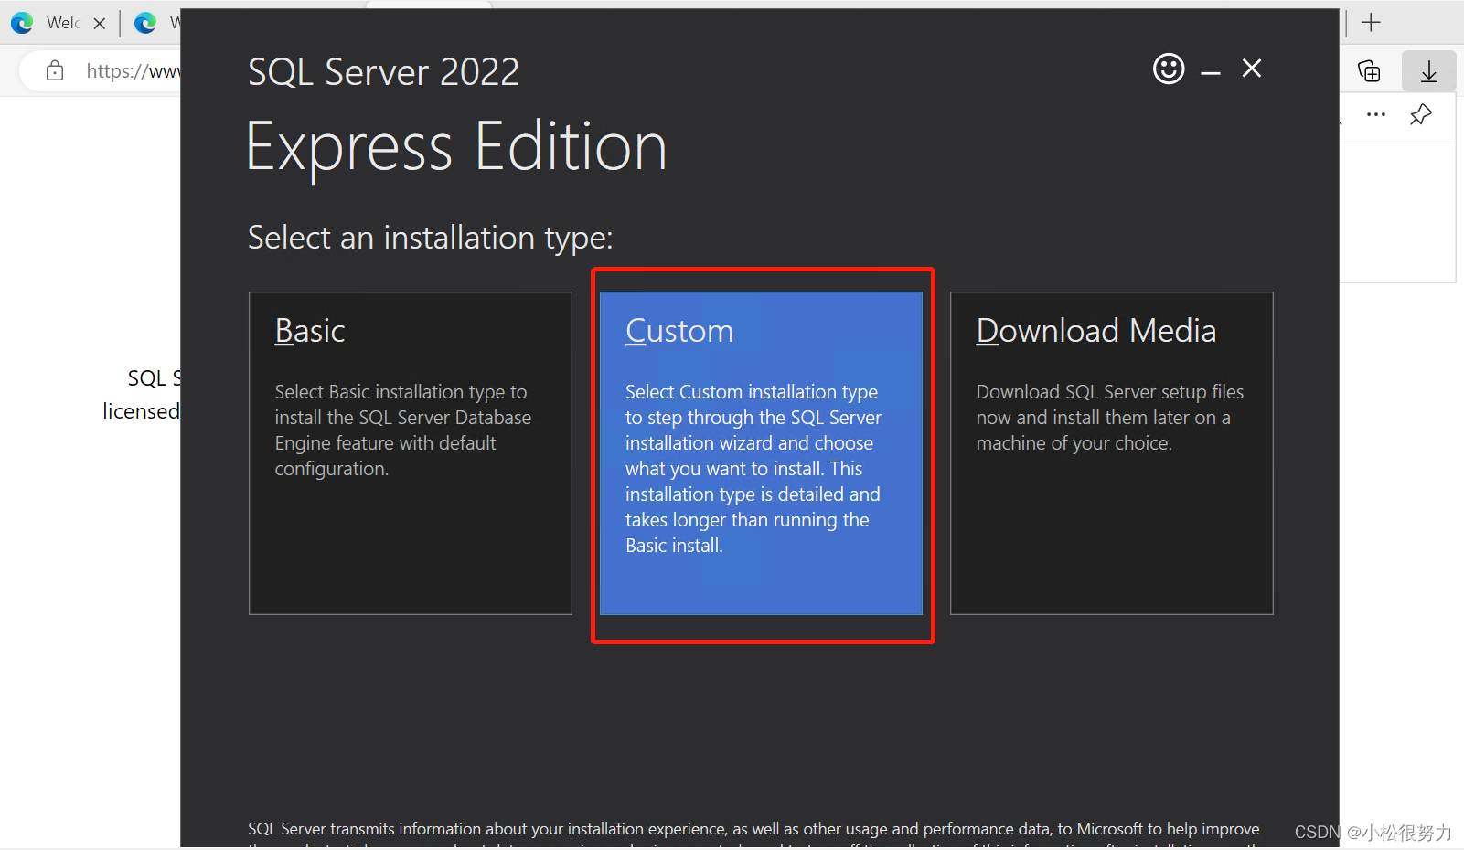Open the smiley feedback icon in installer
The image size is (1464, 850).
(1169, 69)
